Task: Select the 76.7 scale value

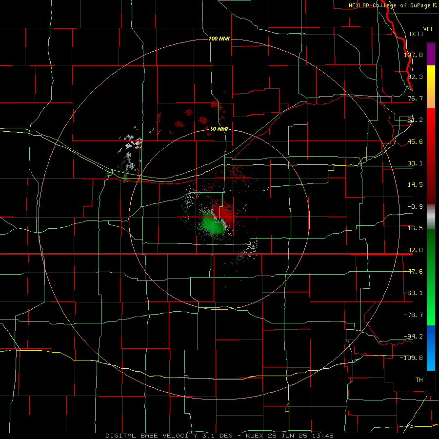Action: [415, 98]
